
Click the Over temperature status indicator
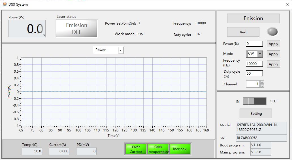pos(158,149)
